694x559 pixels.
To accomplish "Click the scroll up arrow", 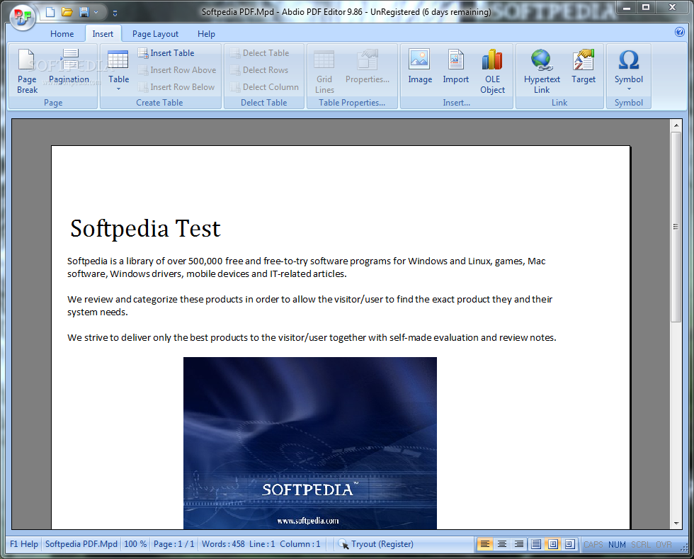I will point(676,125).
